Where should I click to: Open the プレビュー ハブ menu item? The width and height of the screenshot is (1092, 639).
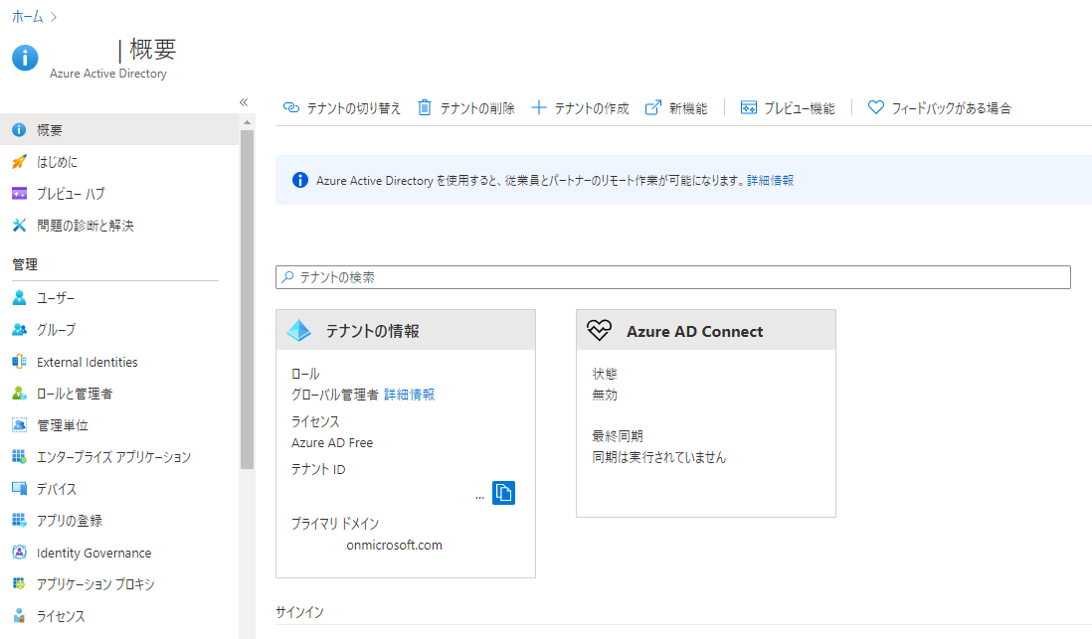pyautogui.click(x=119, y=194)
